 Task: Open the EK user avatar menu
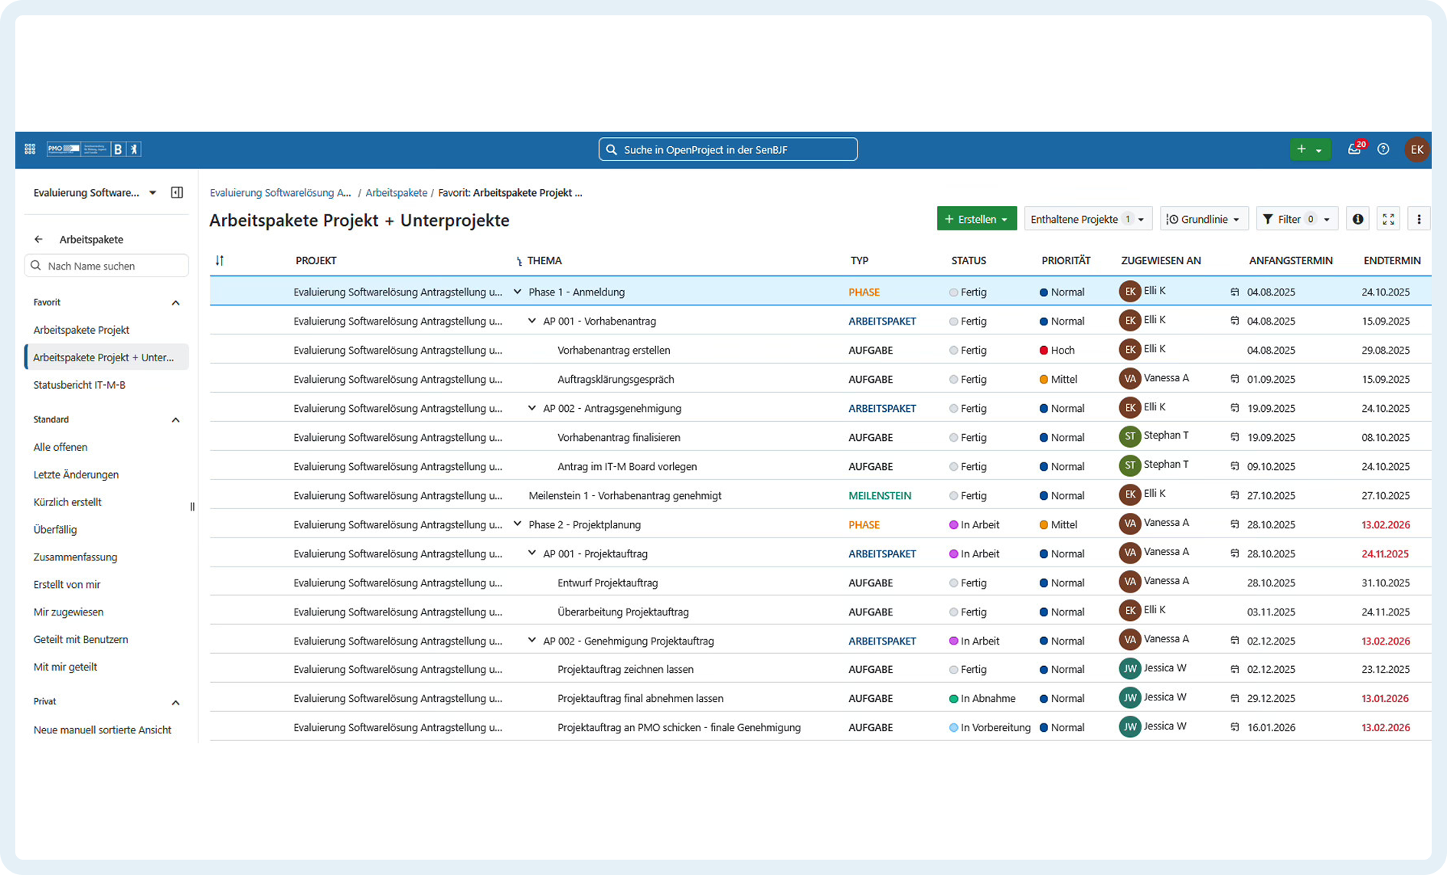click(x=1416, y=149)
